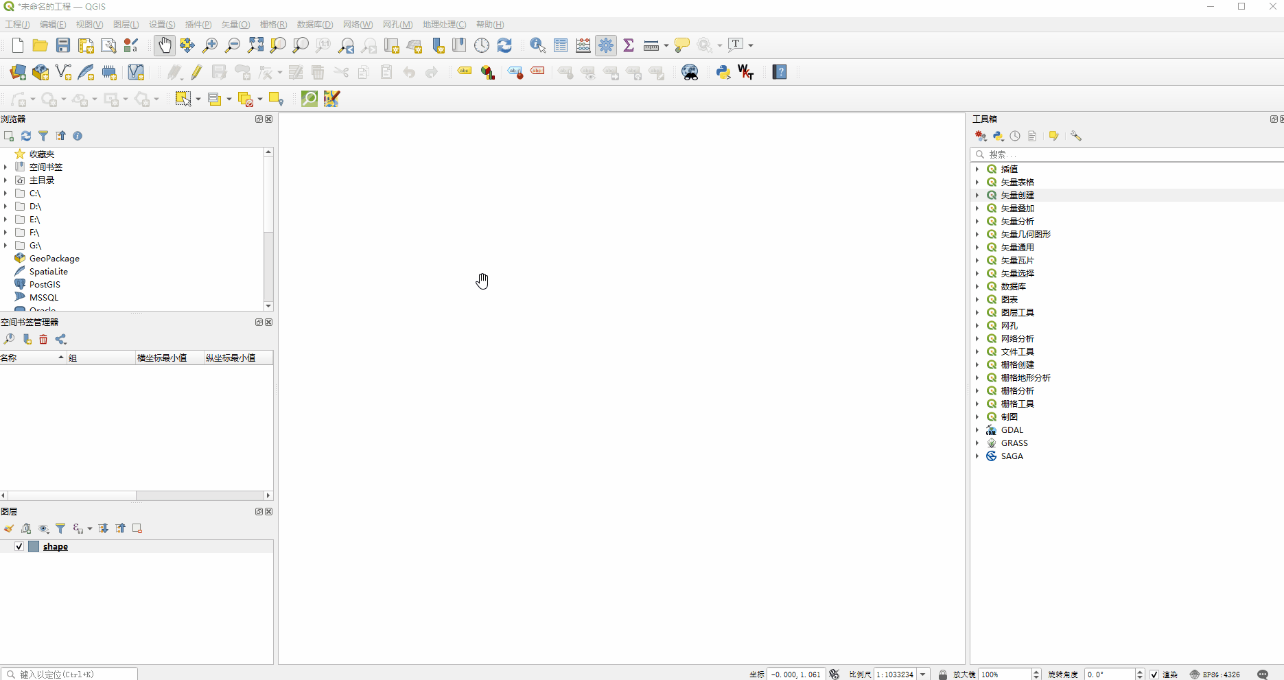Open the 地理处理(C) menu
This screenshot has width=1284, height=680.
click(444, 25)
